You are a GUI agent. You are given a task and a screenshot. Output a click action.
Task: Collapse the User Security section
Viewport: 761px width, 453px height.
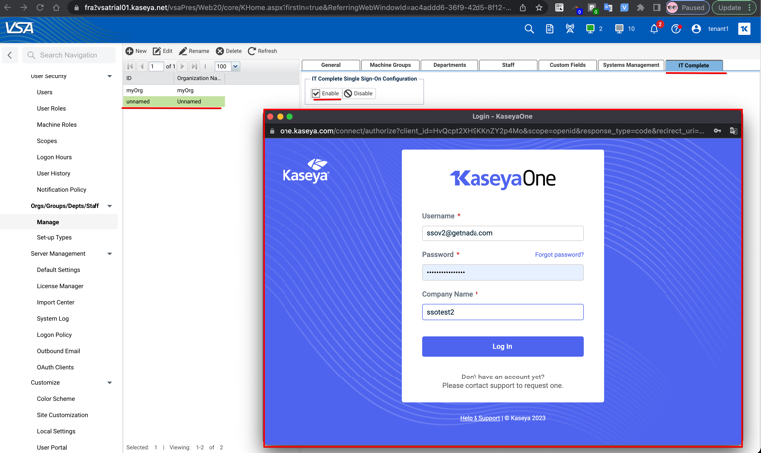click(x=109, y=76)
